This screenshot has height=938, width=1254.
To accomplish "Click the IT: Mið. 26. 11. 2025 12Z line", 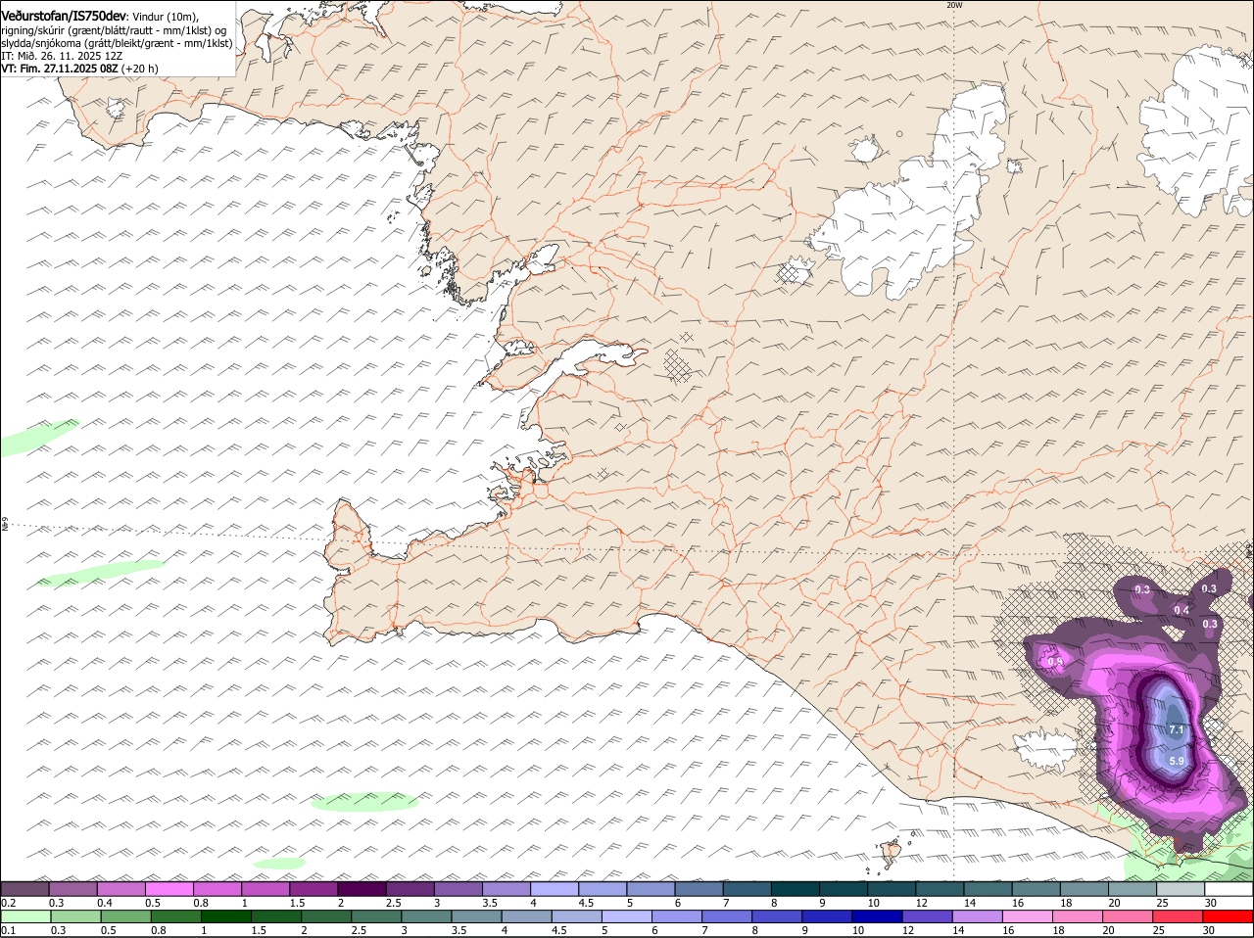I will [62, 56].
